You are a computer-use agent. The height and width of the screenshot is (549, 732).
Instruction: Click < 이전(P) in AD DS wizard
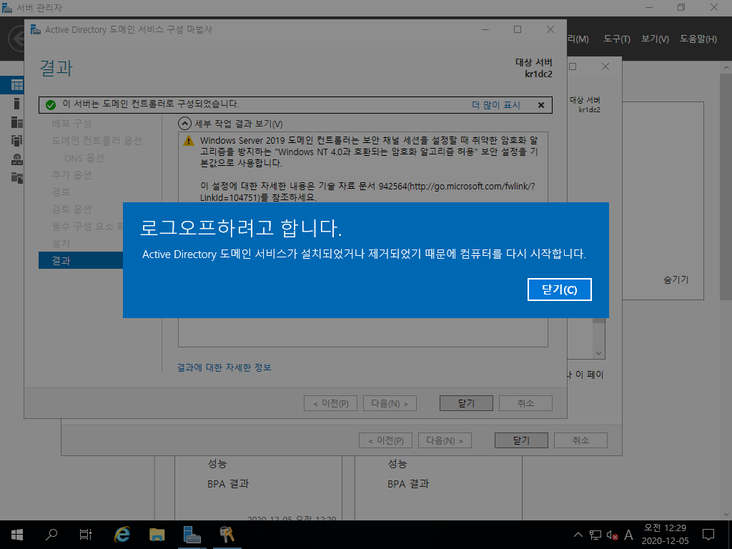coord(330,403)
